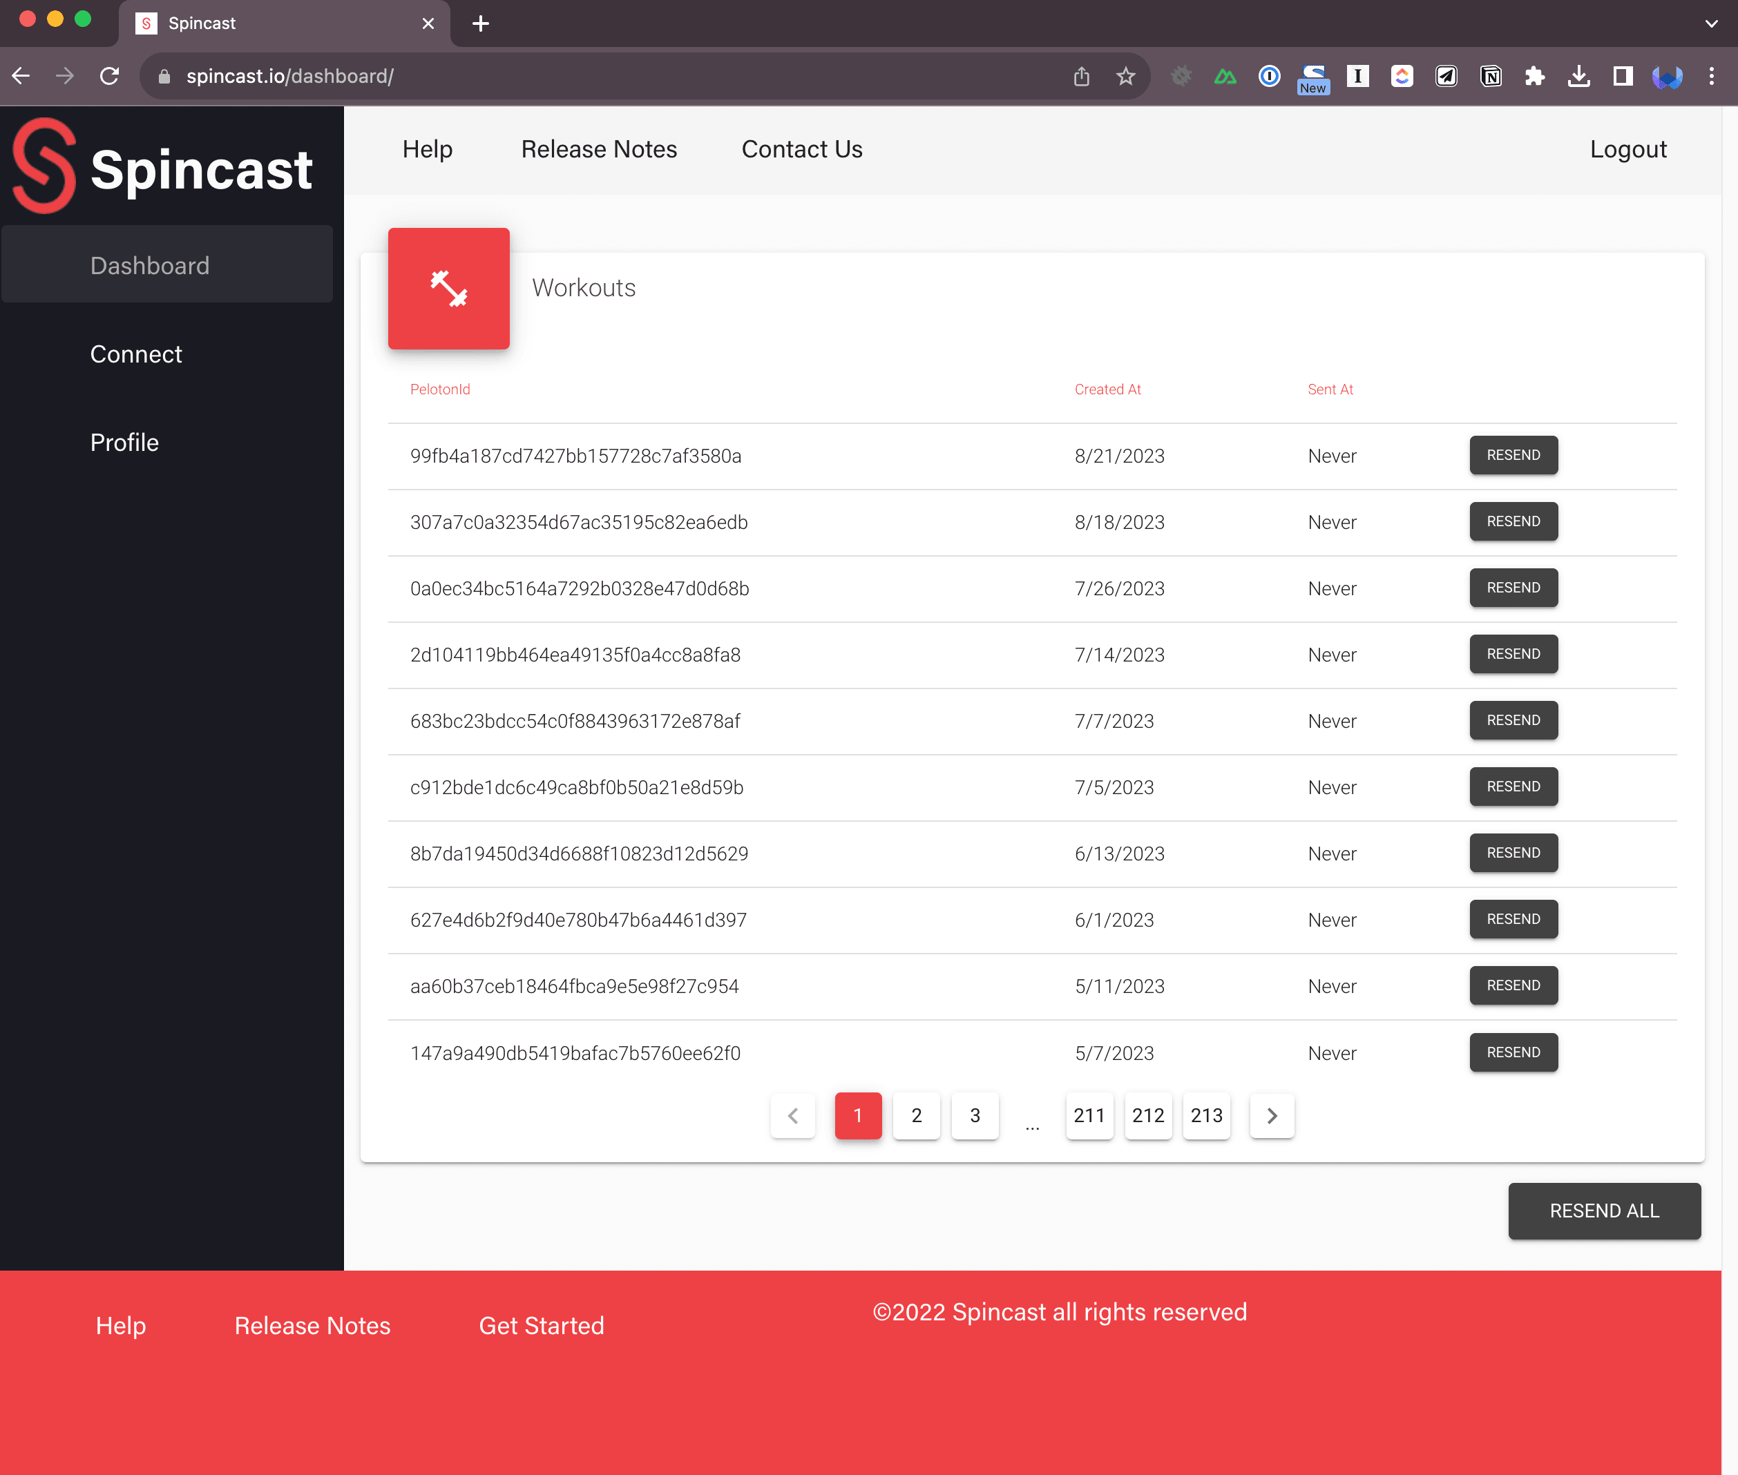This screenshot has height=1475, width=1738.
Task: Go to next page with right chevron
Action: [x=1271, y=1115]
